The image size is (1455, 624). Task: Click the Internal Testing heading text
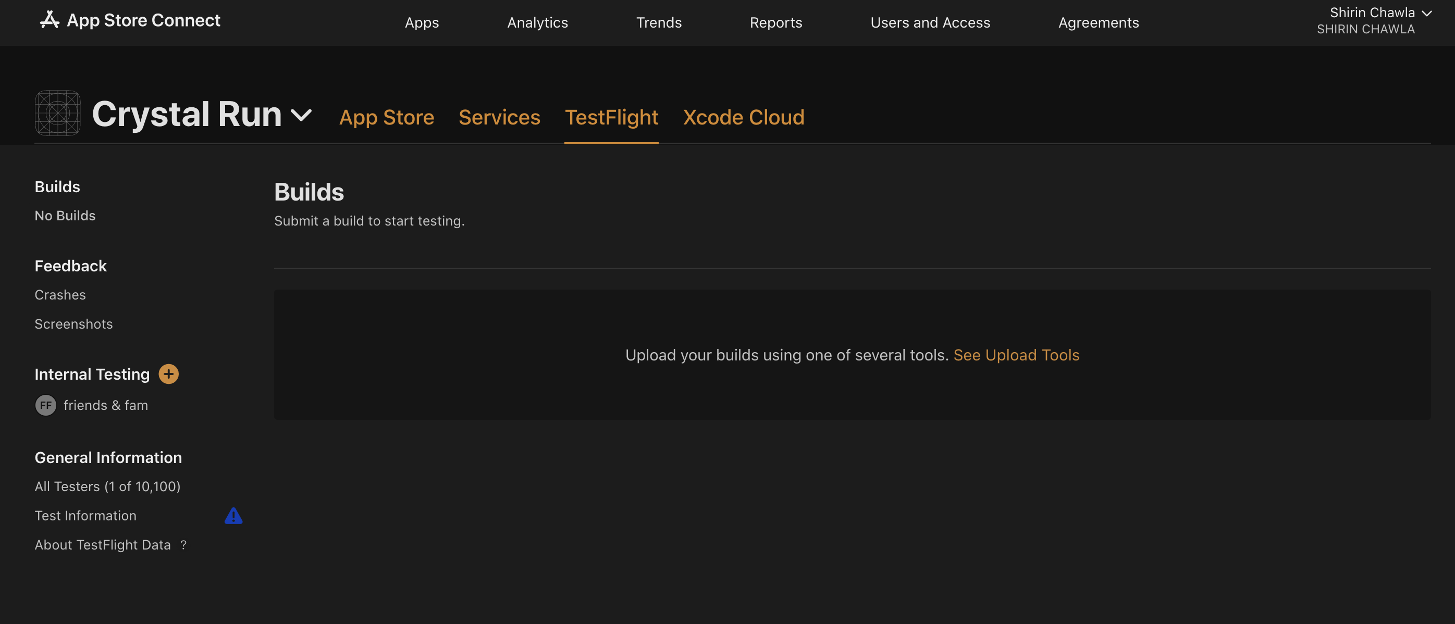pyautogui.click(x=92, y=374)
